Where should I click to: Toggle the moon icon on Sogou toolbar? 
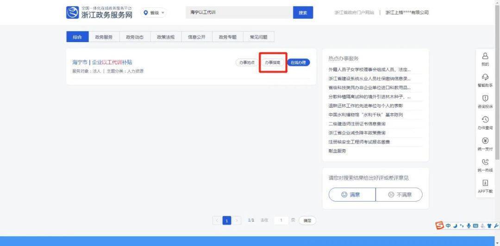click(x=456, y=226)
